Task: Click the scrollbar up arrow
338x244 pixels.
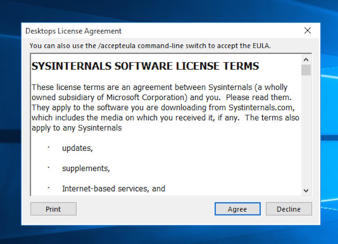Action: click(306, 59)
